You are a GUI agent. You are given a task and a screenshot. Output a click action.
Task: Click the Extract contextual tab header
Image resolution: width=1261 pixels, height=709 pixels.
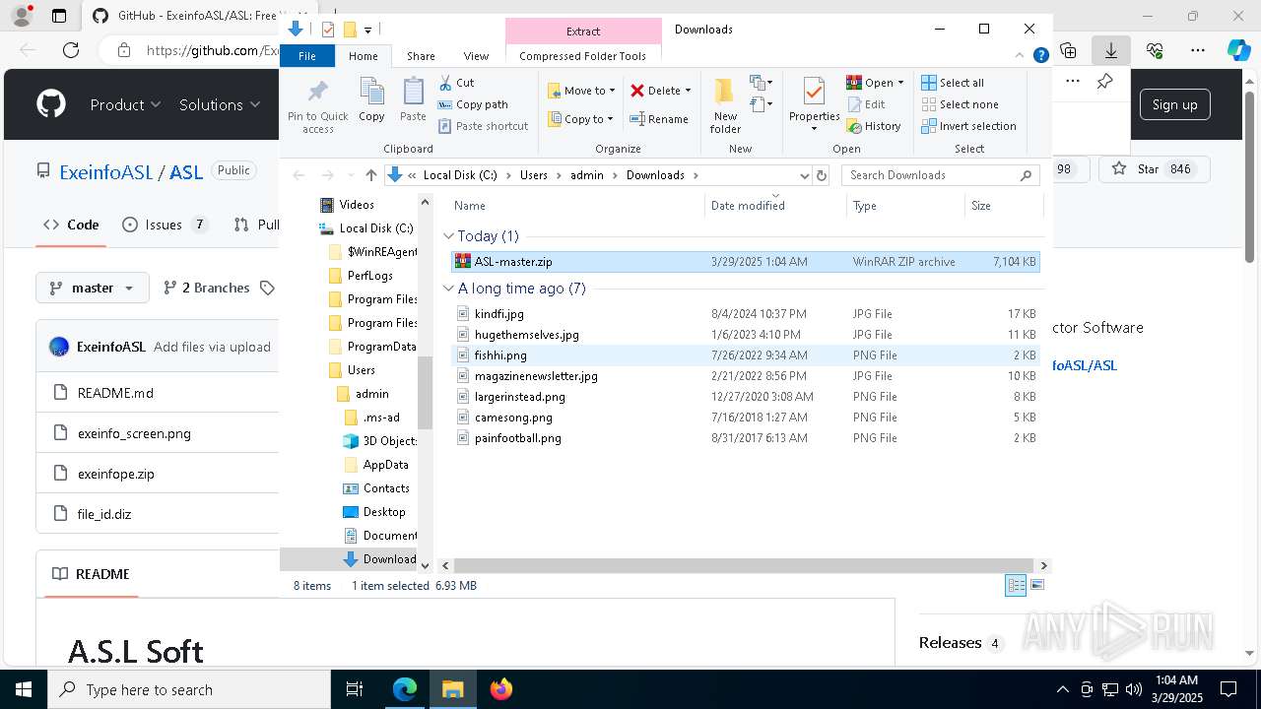[583, 32]
